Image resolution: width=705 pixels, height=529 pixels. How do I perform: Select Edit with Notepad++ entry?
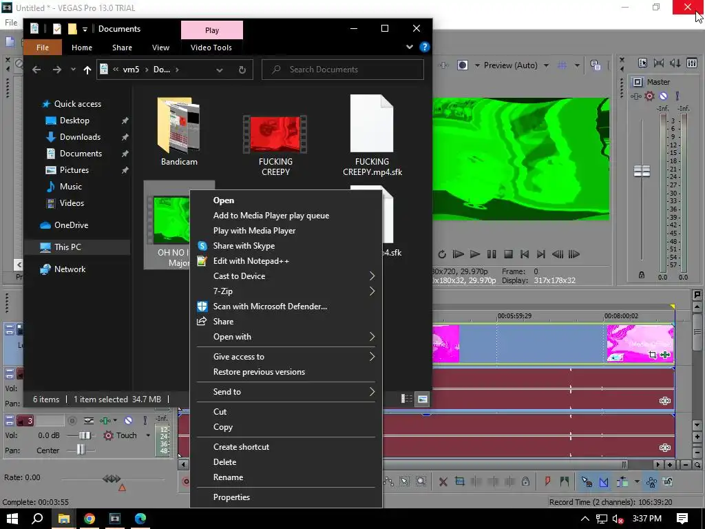(x=286, y=261)
